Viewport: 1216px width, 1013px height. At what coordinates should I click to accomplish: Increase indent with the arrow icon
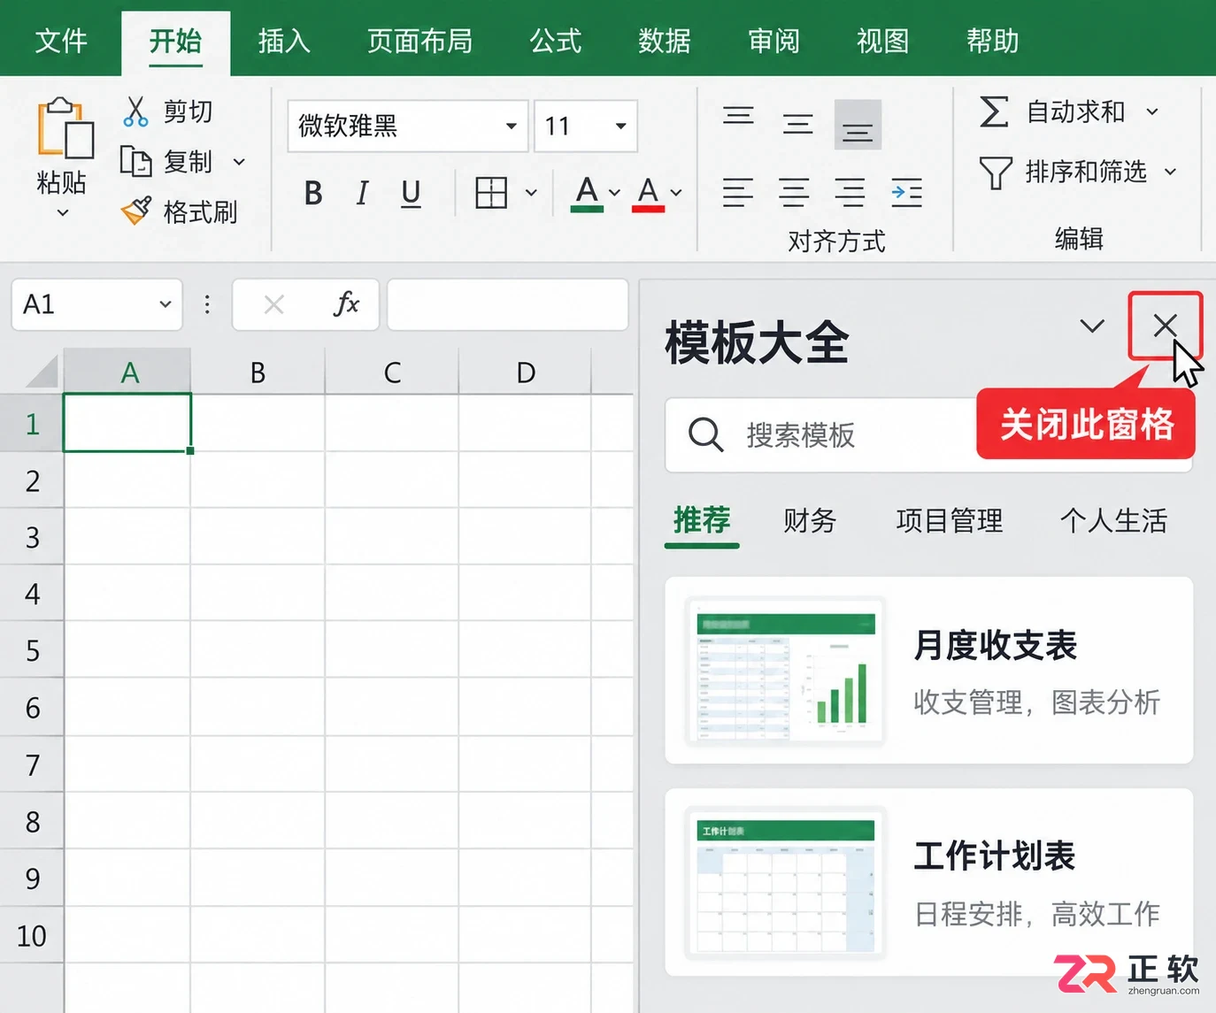[906, 192]
